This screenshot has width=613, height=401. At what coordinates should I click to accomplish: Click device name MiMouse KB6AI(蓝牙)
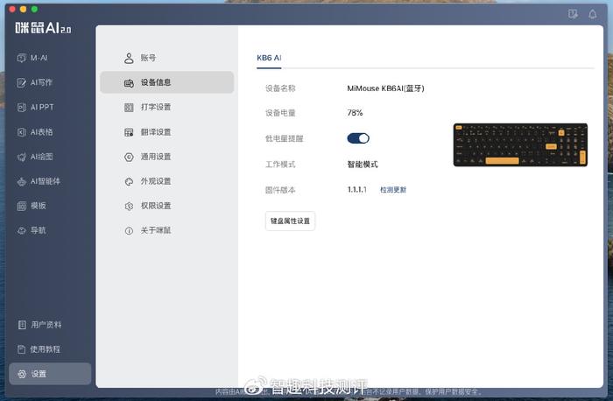coord(385,88)
